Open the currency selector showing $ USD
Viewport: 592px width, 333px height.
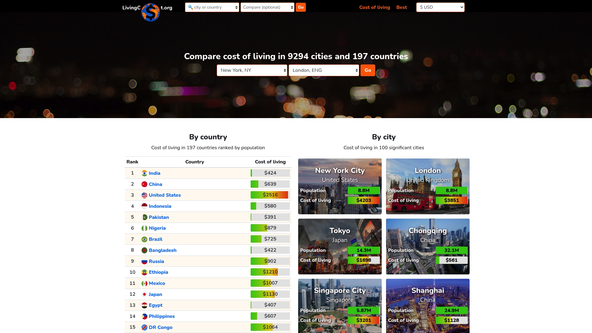[x=440, y=7]
